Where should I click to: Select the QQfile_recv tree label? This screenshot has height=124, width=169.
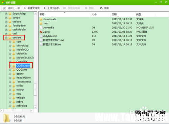point(23,66)
